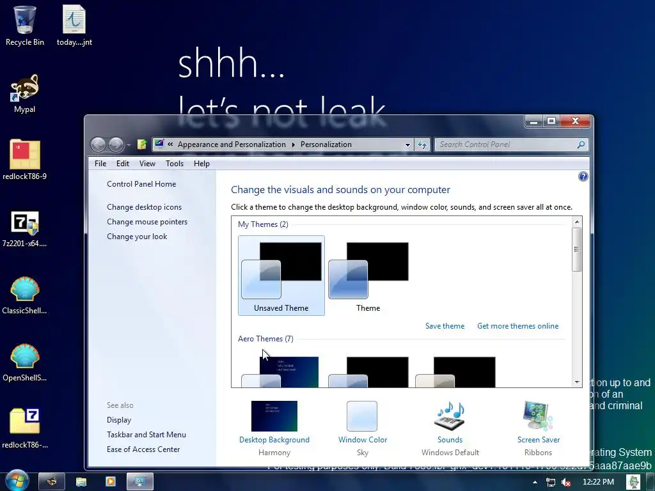Viewport: 655px width, 491px height.
Task: Expand the address bar chevron menu
Action: (170, 144)
